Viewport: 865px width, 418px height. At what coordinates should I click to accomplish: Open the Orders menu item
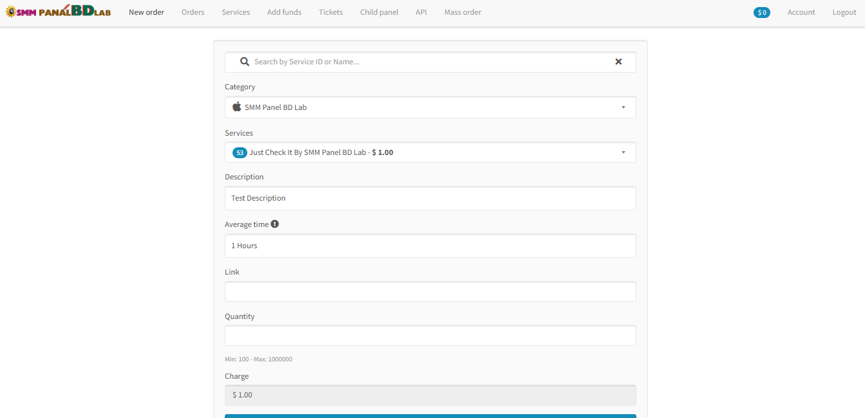point(193,12)
